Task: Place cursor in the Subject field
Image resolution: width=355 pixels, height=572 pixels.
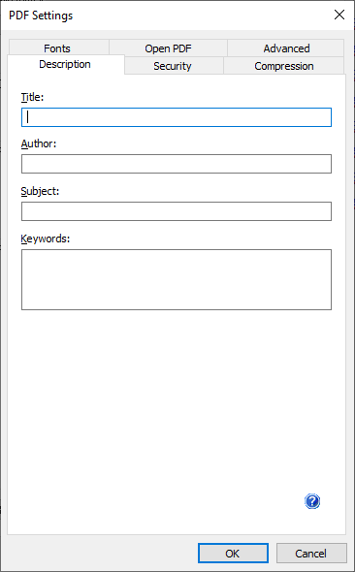Action: tap(177, 211)
